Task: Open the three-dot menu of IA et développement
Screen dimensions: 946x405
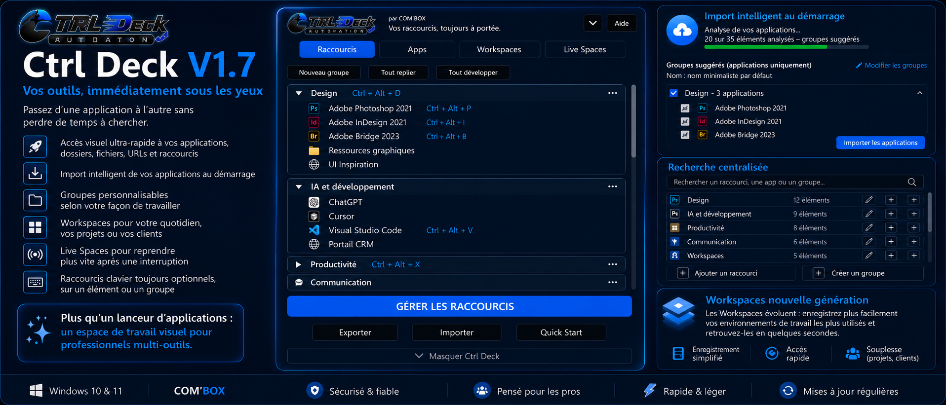Action: 613,186
